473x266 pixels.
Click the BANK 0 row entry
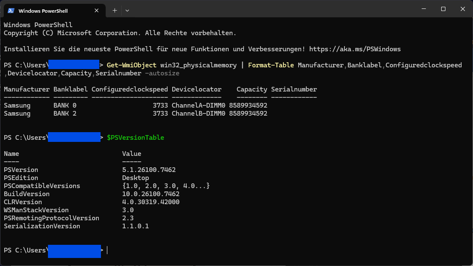65,105
